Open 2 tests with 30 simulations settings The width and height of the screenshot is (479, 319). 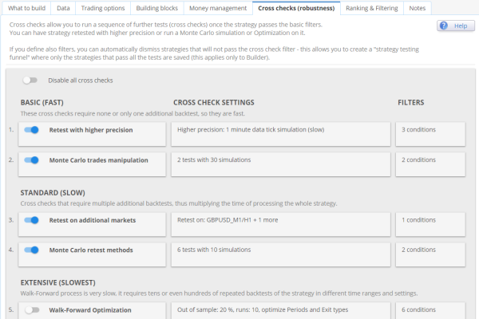tap(281, 164)
